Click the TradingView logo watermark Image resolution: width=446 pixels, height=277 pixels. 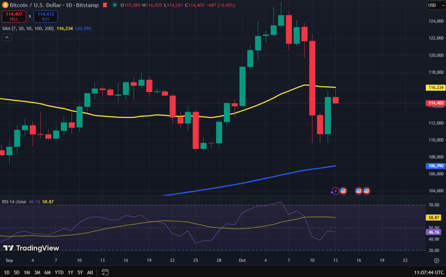tap(30, 248)
